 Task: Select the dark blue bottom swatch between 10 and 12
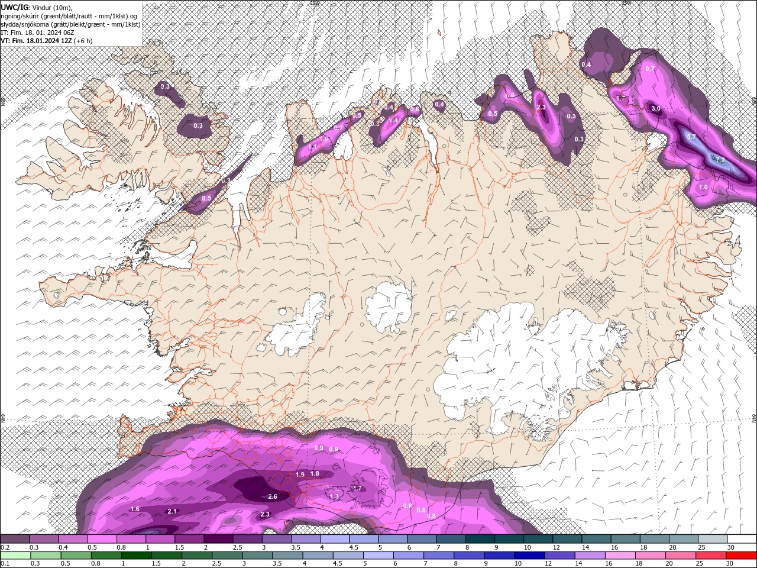[529, 556]
